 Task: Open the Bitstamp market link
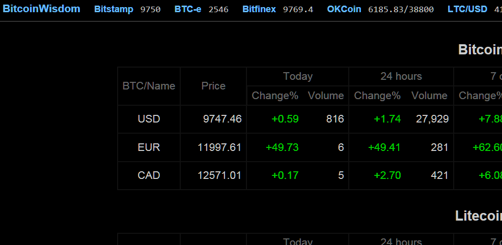pyautogui.click(x=114, y=9)
